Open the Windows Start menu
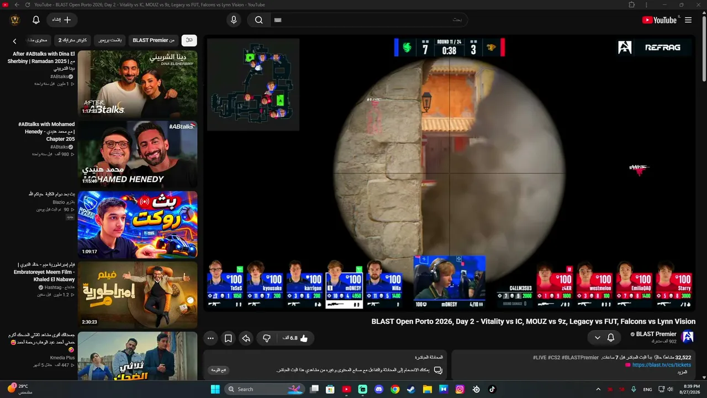 215,389
